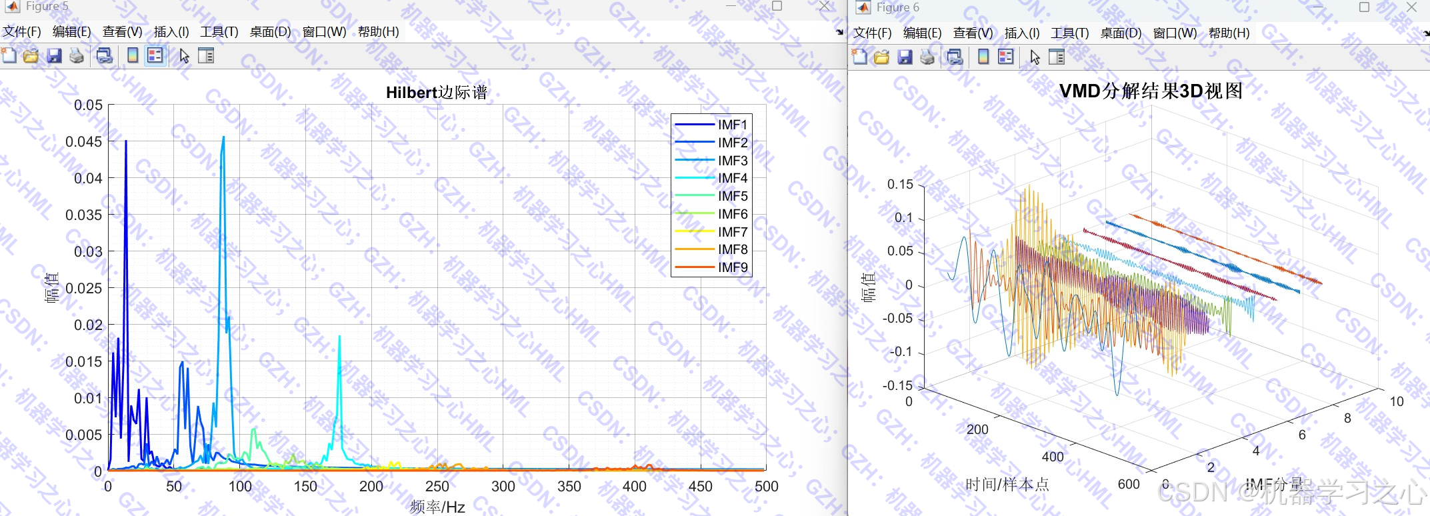Select IMF2 legend label text

tap(733, 143)
